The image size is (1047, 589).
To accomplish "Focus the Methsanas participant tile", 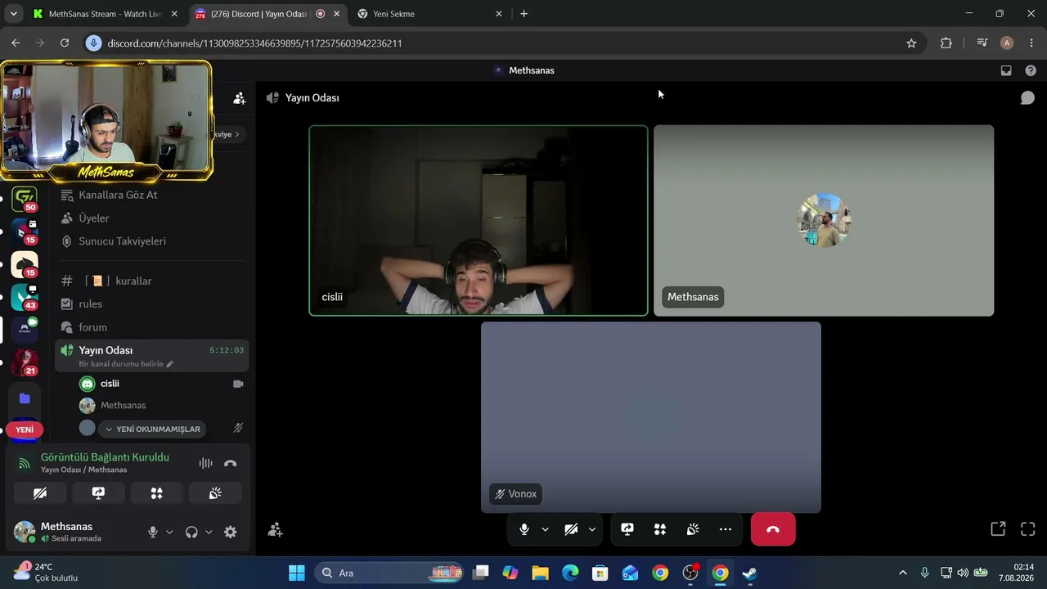I will (824, 220).
